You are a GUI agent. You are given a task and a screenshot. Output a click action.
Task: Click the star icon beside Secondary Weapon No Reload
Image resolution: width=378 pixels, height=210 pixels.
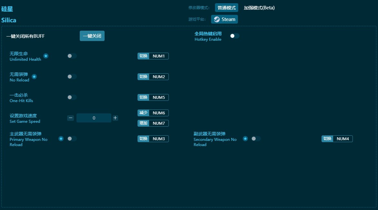coord(245,139)
